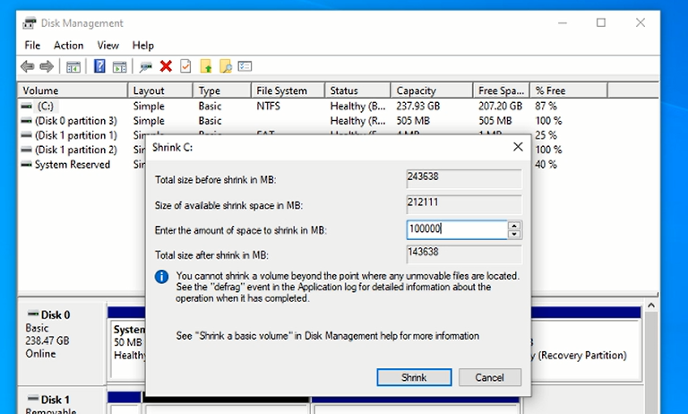The width and height of the screenshot is (688, 414).
Task: Close the Shrink C: dialog
Action: point(518,146)
